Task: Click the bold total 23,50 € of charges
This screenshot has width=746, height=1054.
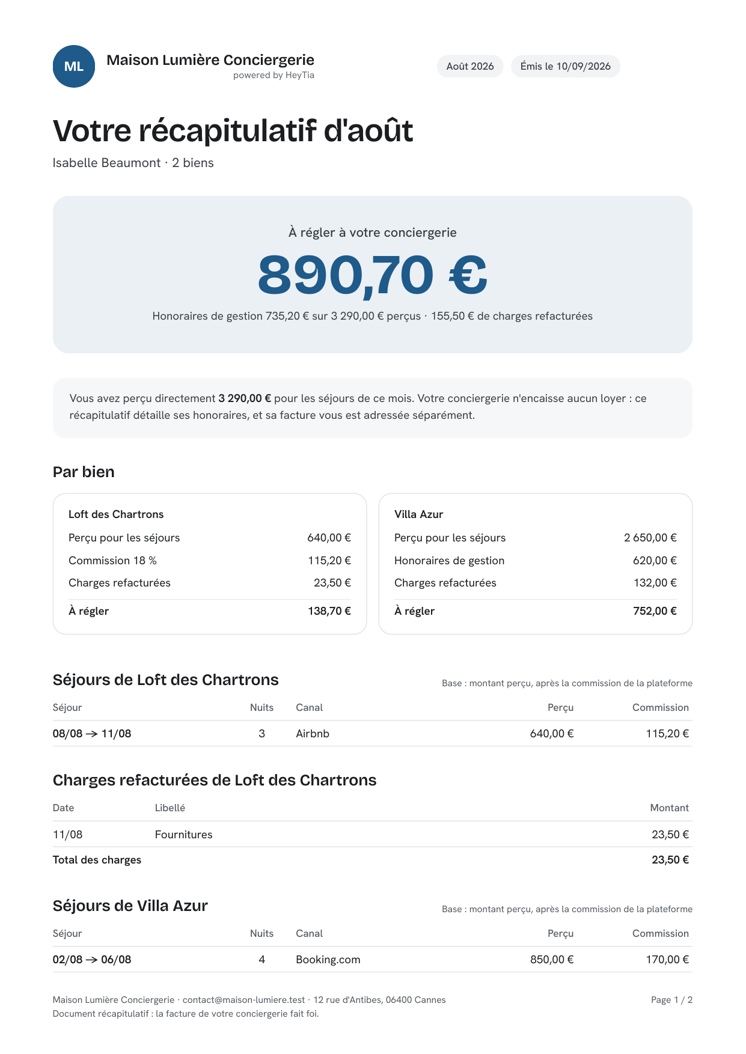Action: tap(670, 860)
